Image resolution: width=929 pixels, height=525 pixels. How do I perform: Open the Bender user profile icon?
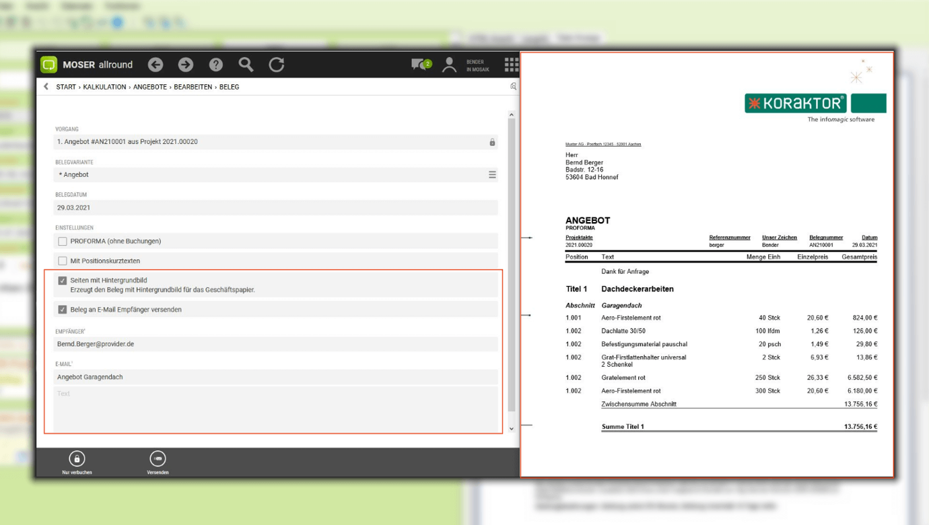tap(449, 65)
